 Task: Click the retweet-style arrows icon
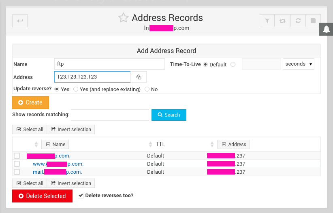(x=282, y=21)
